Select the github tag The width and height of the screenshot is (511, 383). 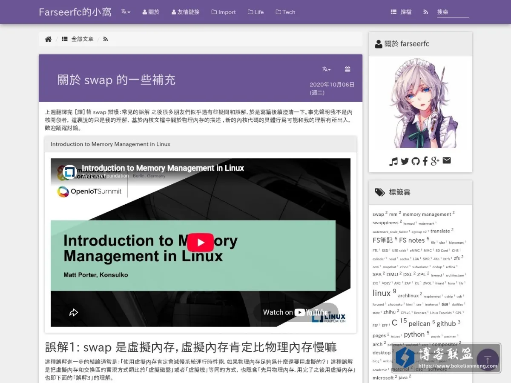coord(446,324)
